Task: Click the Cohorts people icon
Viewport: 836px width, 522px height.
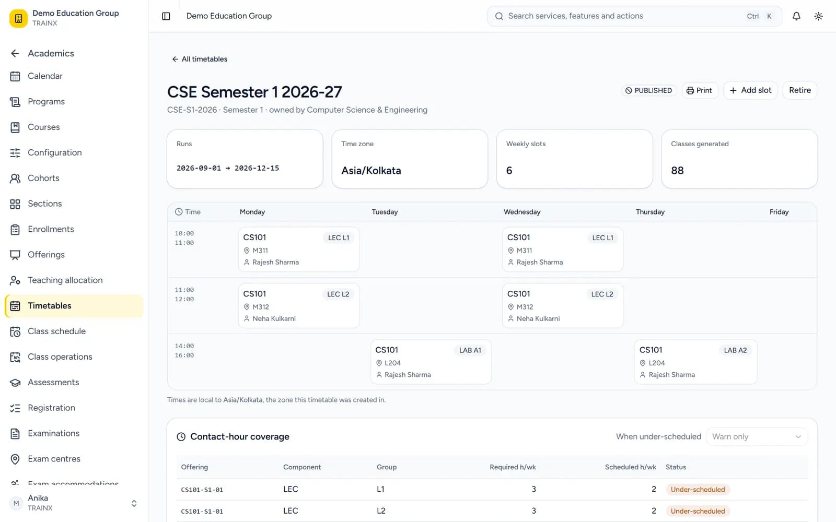Action: click(15, 179)
